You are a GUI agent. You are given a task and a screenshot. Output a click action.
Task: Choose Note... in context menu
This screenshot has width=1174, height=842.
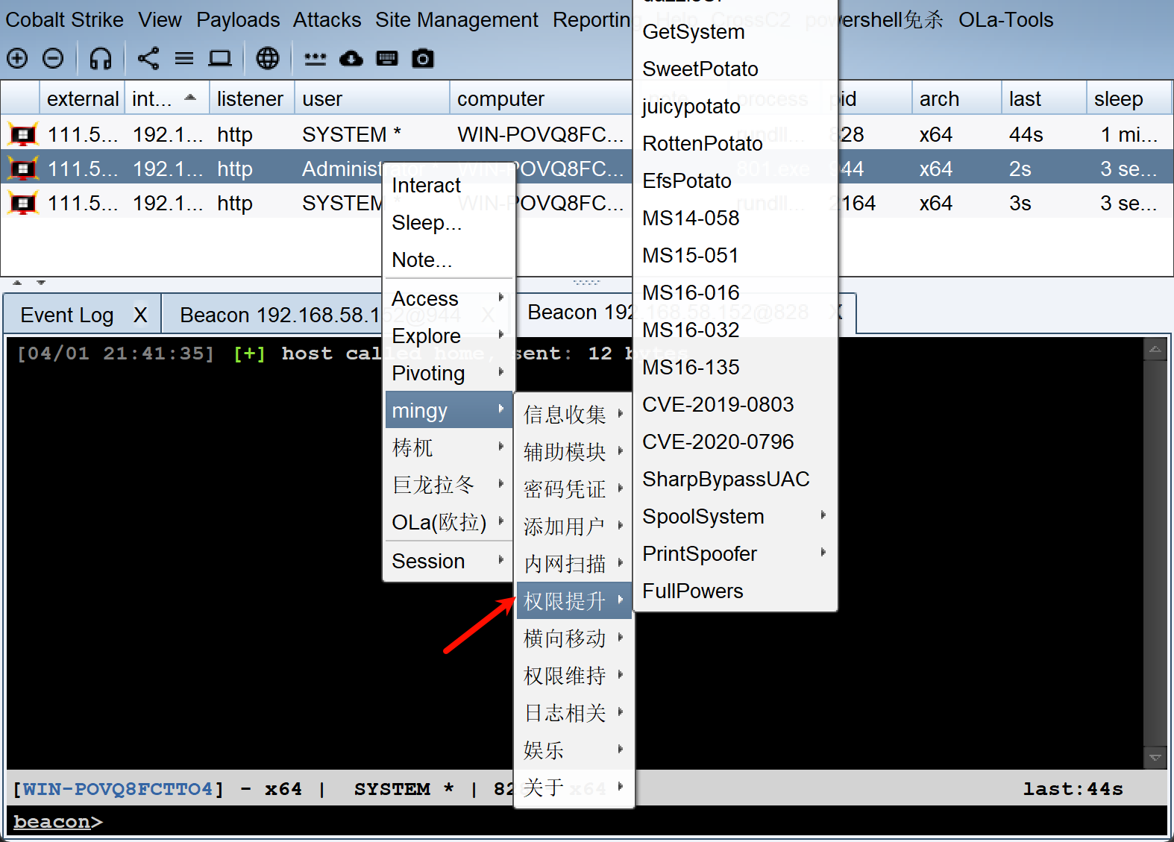tap(448, 260)
